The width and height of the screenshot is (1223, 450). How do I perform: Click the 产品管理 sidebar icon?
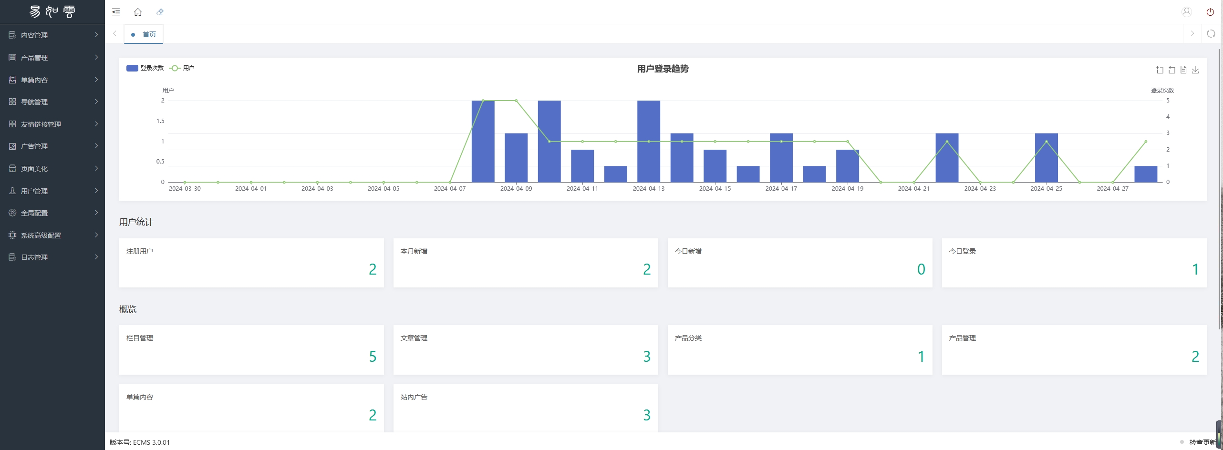coord(12,57)
